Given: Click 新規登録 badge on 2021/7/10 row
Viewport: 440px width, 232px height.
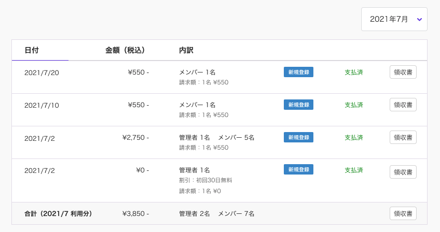Looking at the screenshot, I should click(298, 105).
